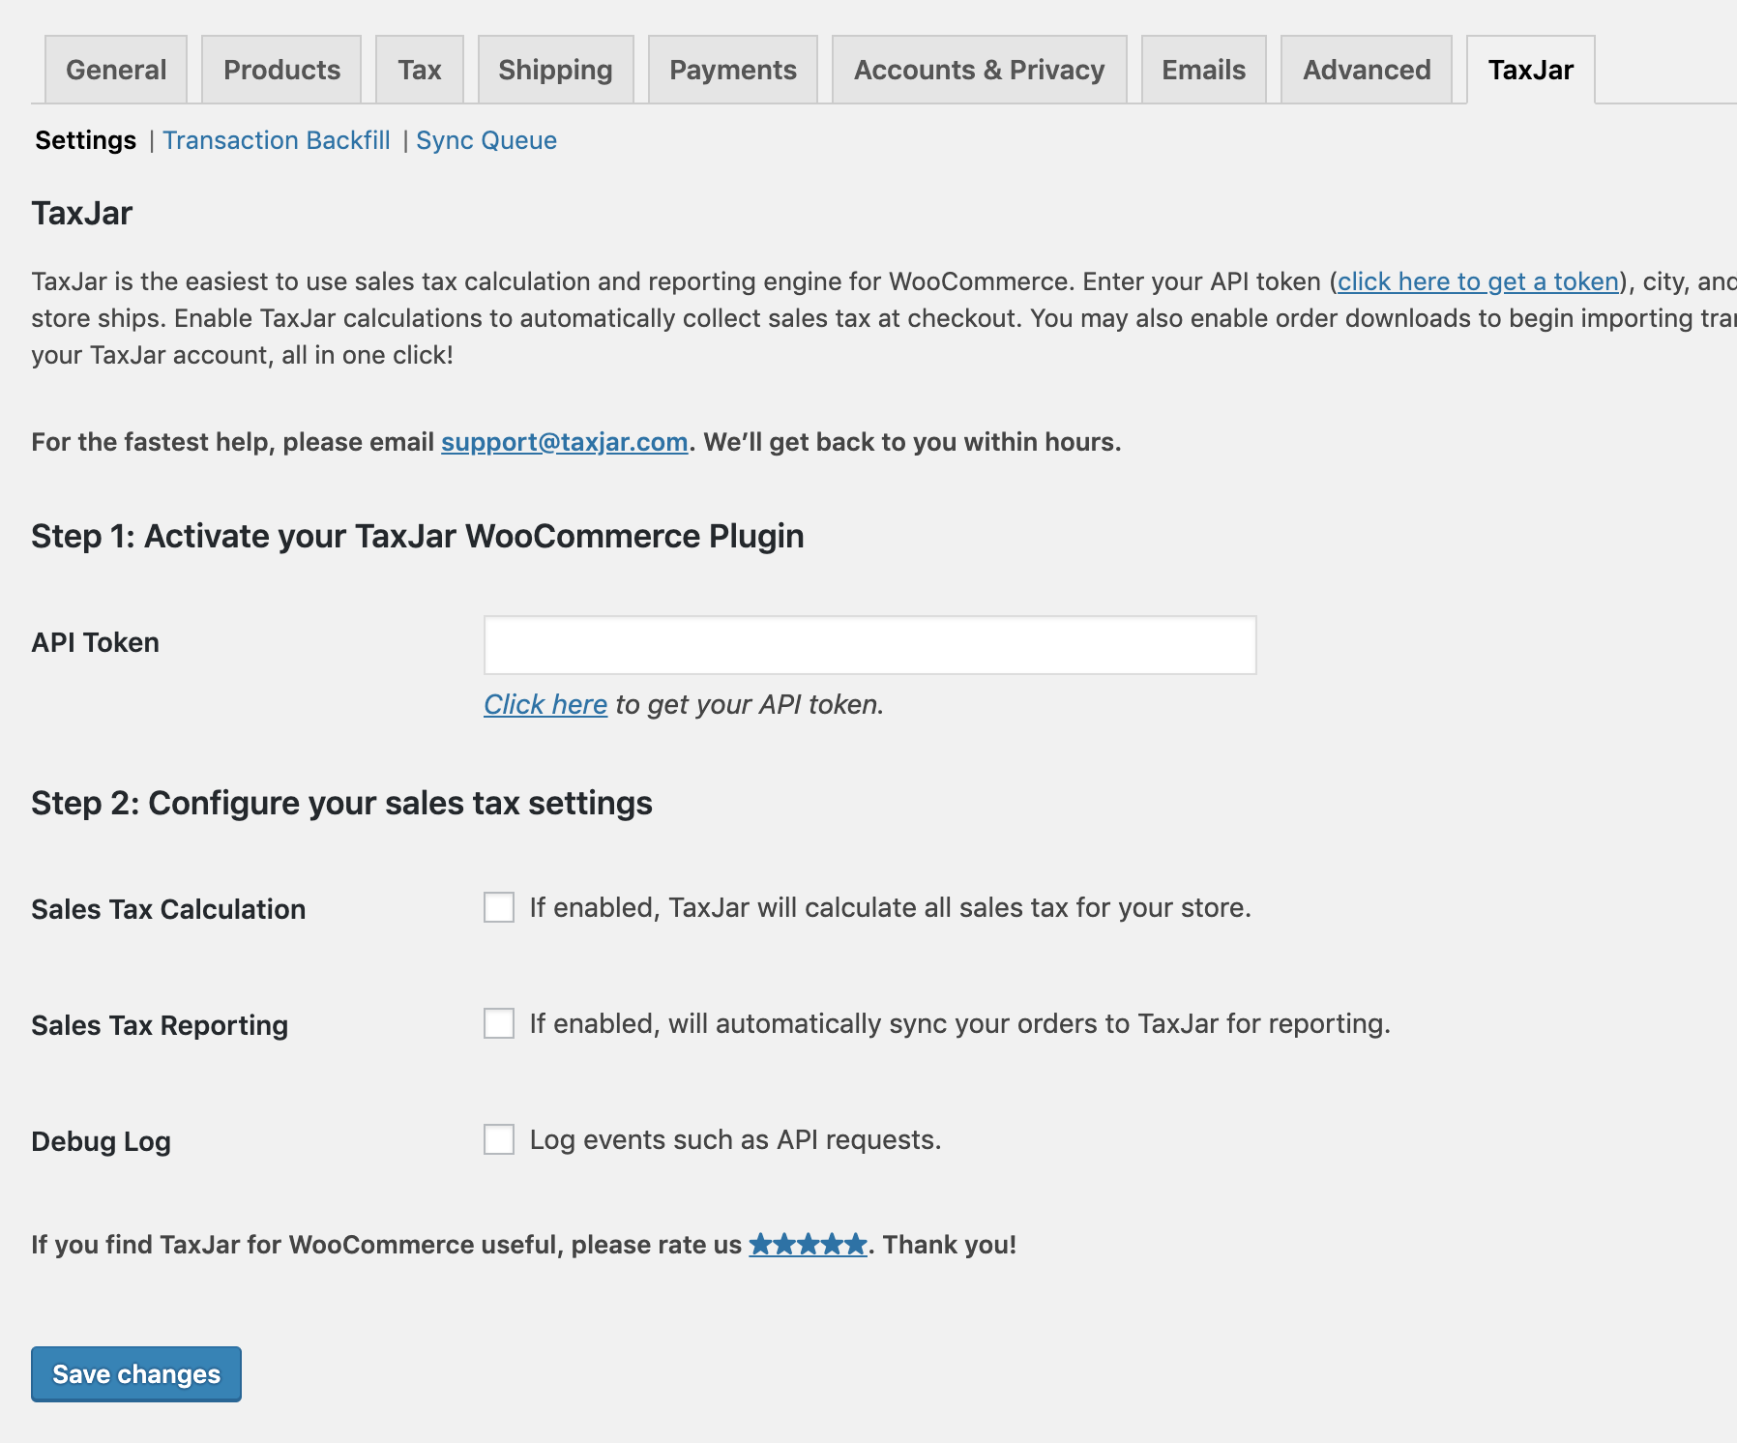Screen dimensions: 1737x1443
Task: Open the Transaction Backfill section
Action: coord(277,140)
